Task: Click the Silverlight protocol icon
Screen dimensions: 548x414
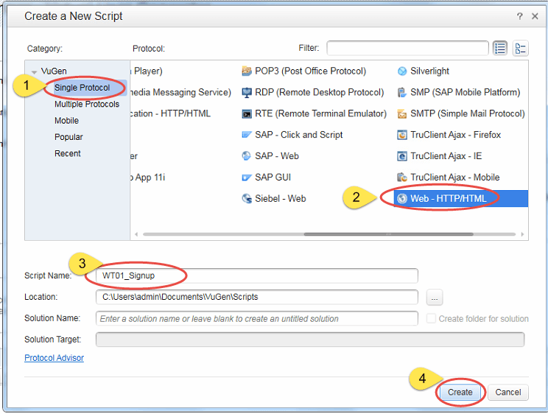Action: [x=402, y=71]
